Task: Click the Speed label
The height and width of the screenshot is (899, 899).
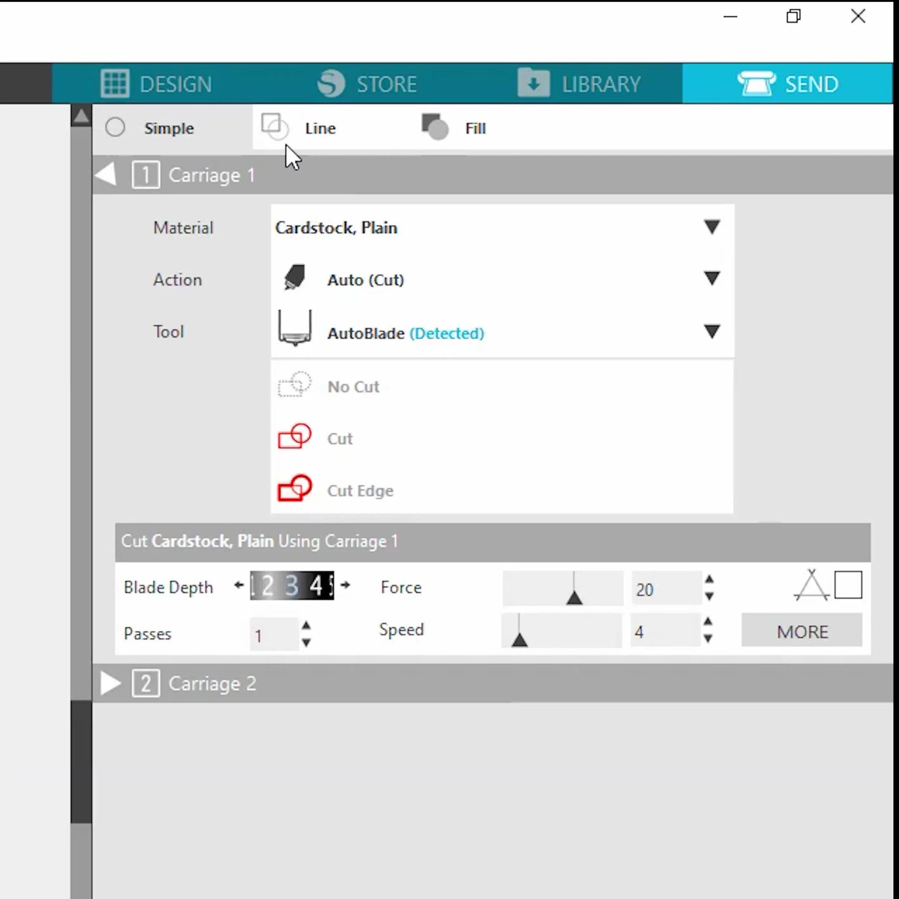Action: (401, 629)
